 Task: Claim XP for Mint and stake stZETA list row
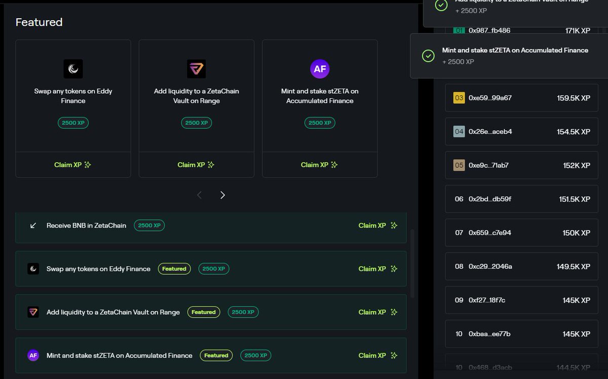tap(378, 356)
